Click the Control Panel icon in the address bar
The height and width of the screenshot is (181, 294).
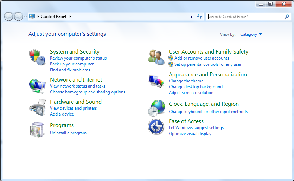tap(32, 16)
